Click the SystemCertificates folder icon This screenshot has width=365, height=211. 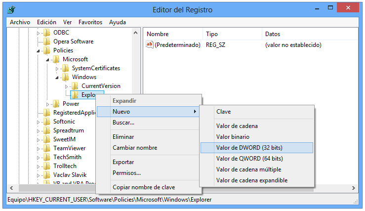[66, 68]
